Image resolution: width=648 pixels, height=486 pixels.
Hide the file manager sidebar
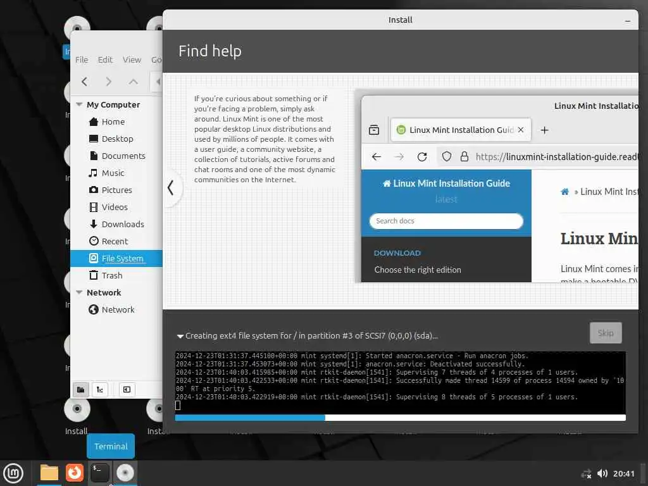pos(127,390)
